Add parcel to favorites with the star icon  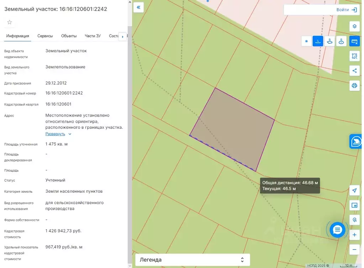[10, 22]
